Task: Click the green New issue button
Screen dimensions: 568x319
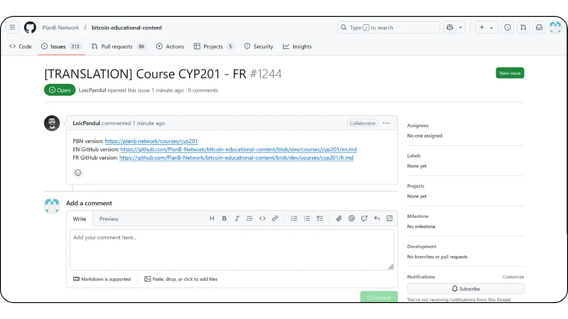Action: [x=510, y=73]
